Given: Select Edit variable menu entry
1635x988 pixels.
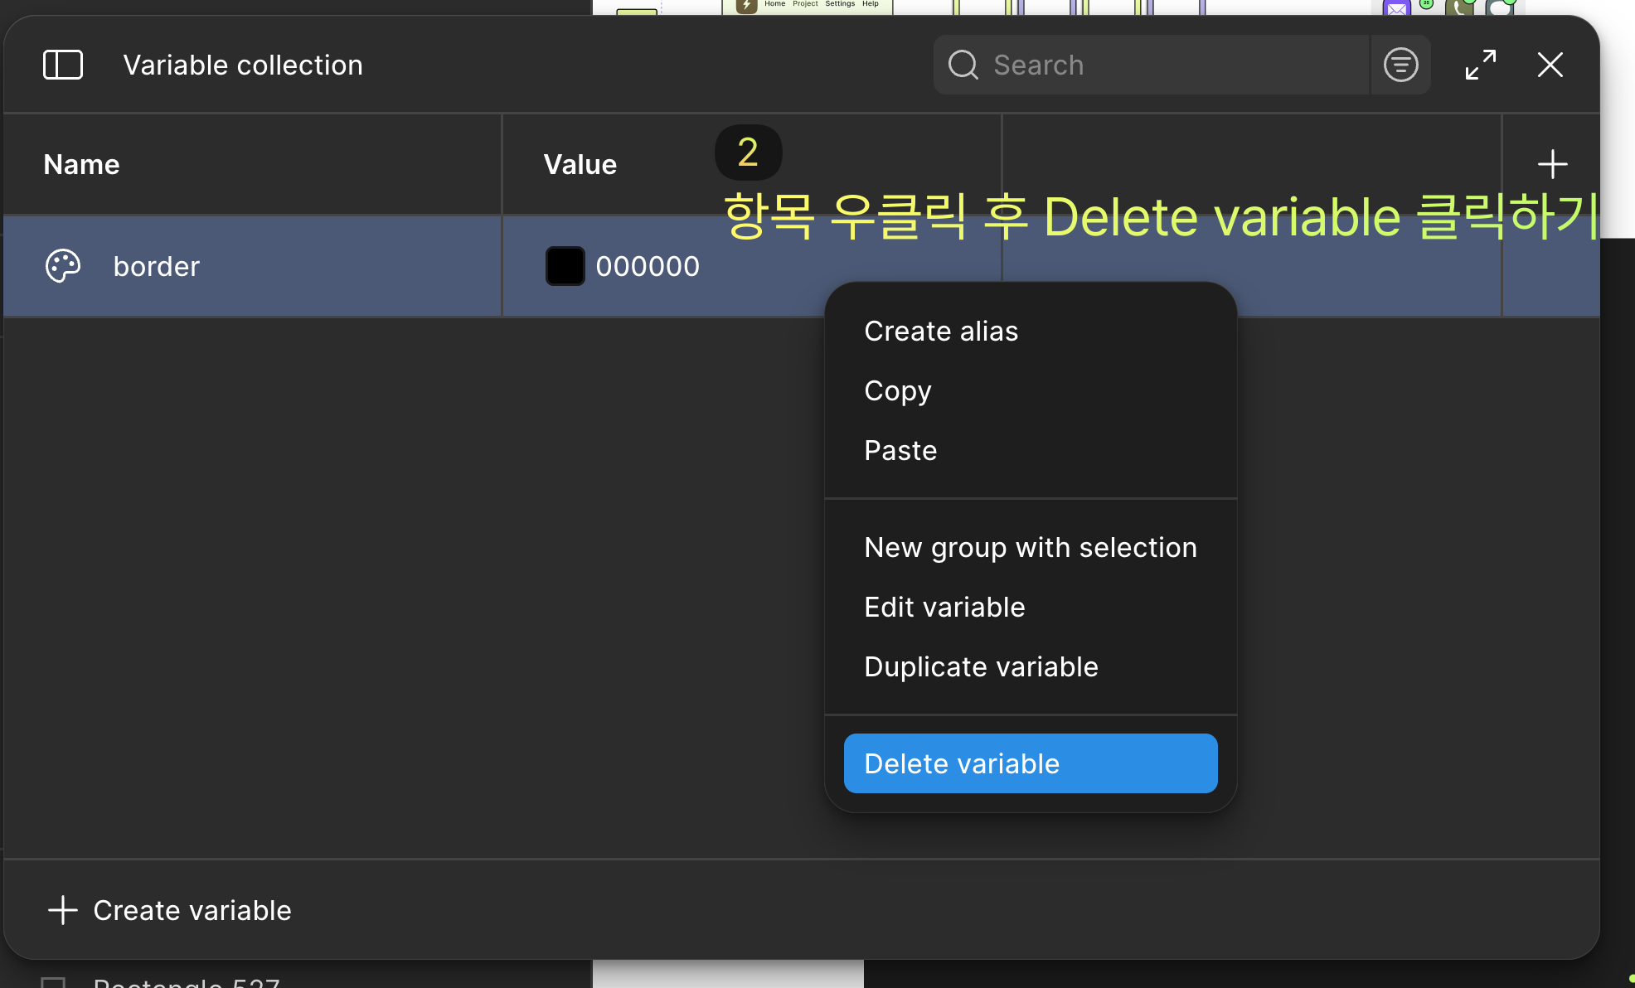Looking at the screenshot, I should (944, 608).
